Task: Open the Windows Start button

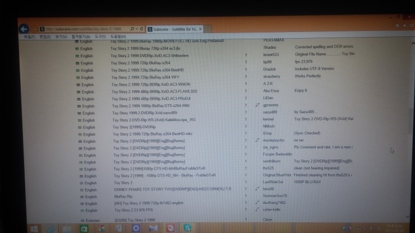Action: point(34,229)
